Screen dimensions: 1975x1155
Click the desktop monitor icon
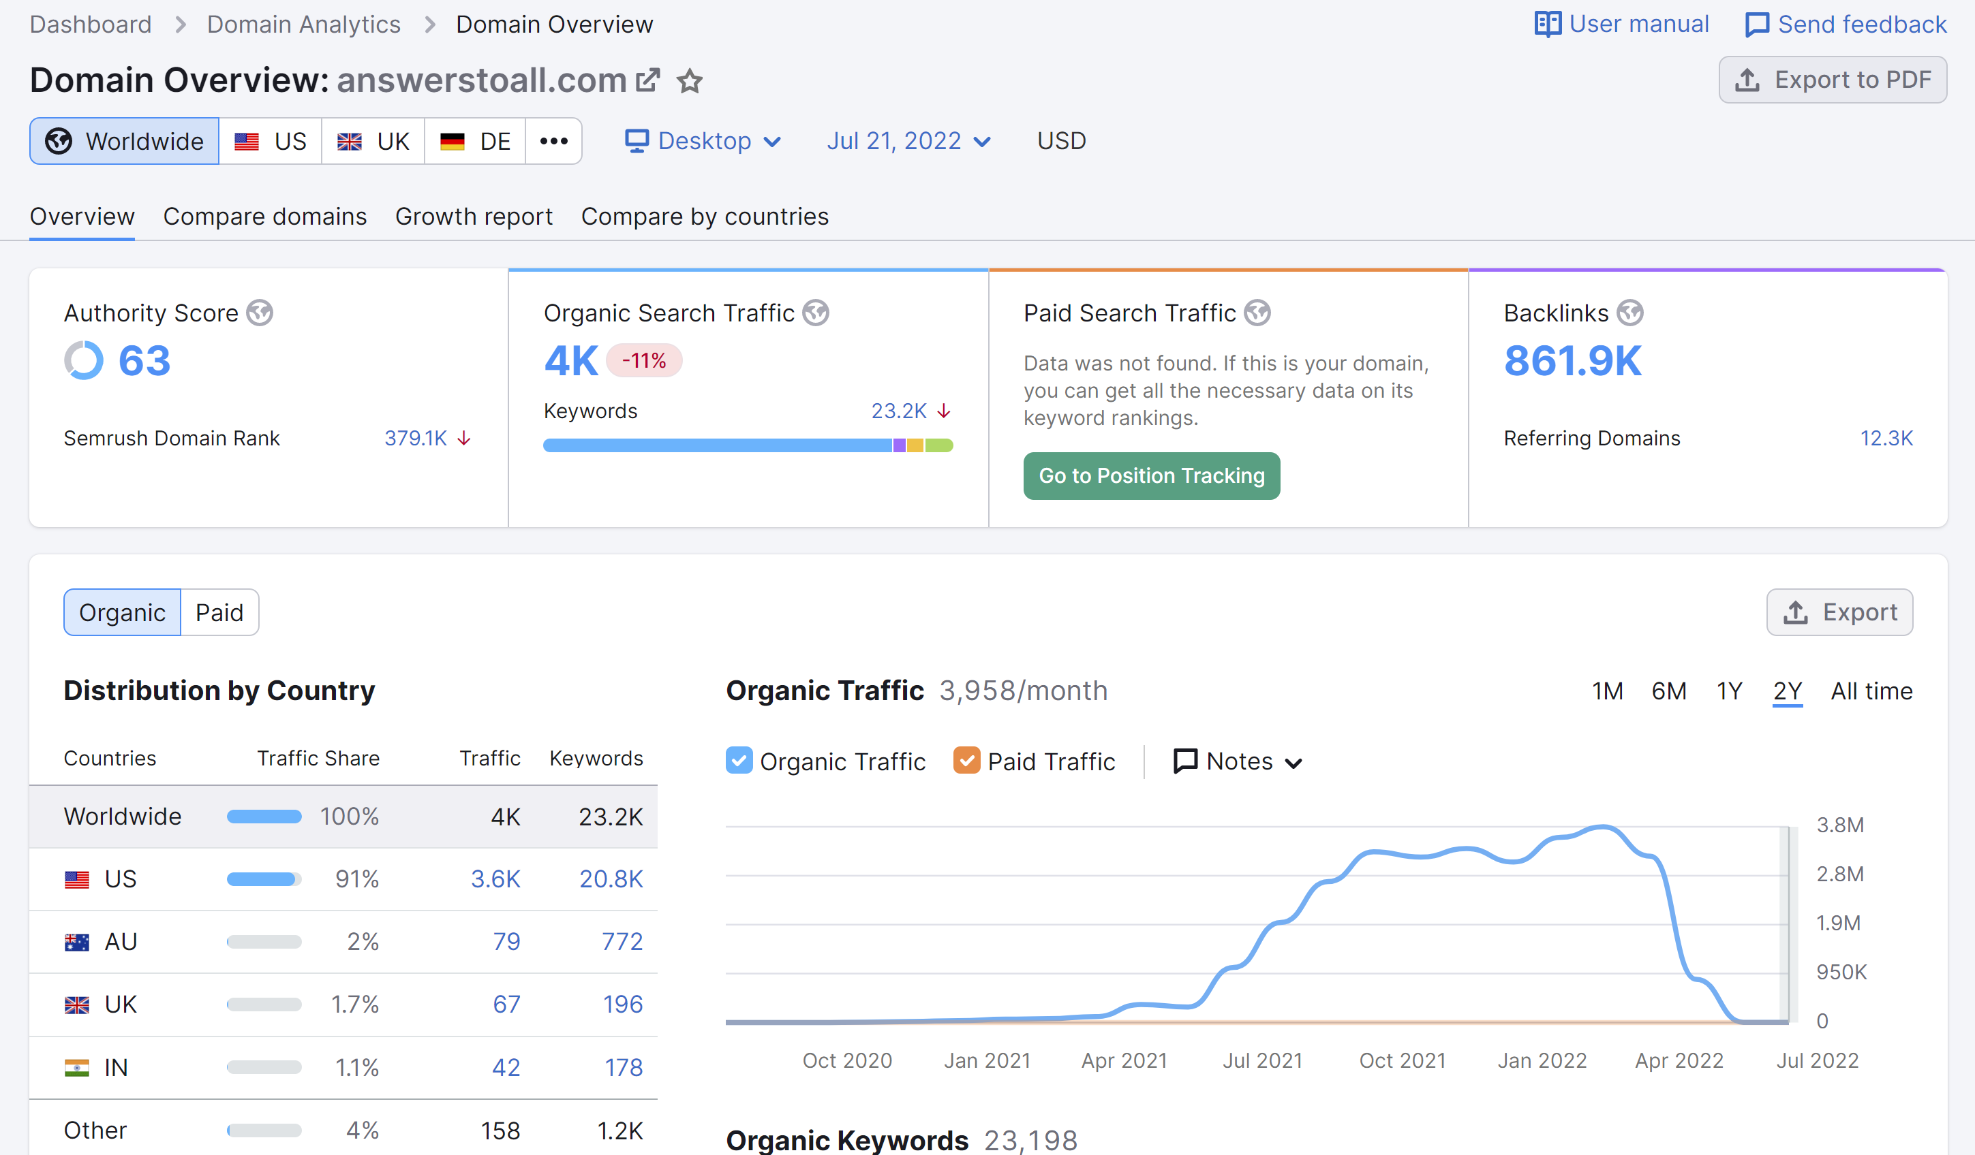click(637, 141)
